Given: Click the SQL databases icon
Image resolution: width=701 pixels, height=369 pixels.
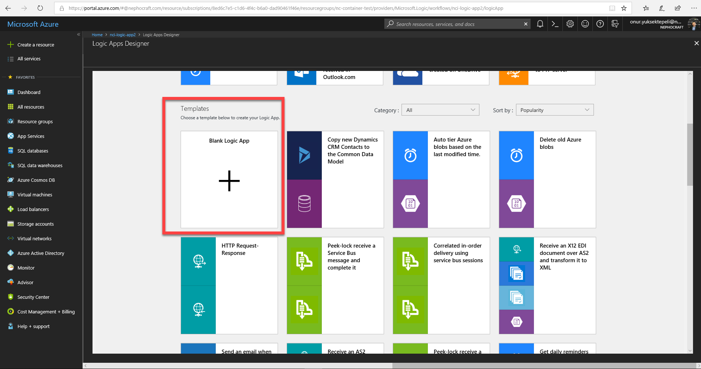Looking at the screenshot, I should pos(11,151).
